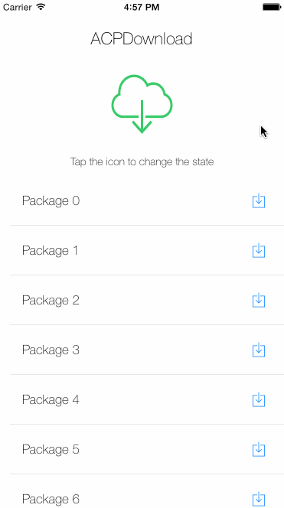Select the Package 5 row label
This screenshot has width=284, height=508.
click(51, 450)
